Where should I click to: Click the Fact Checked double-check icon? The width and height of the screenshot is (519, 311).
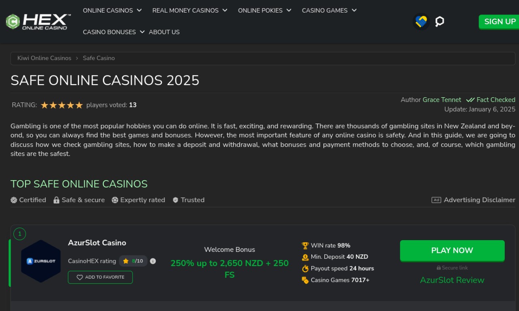point(470,100)
